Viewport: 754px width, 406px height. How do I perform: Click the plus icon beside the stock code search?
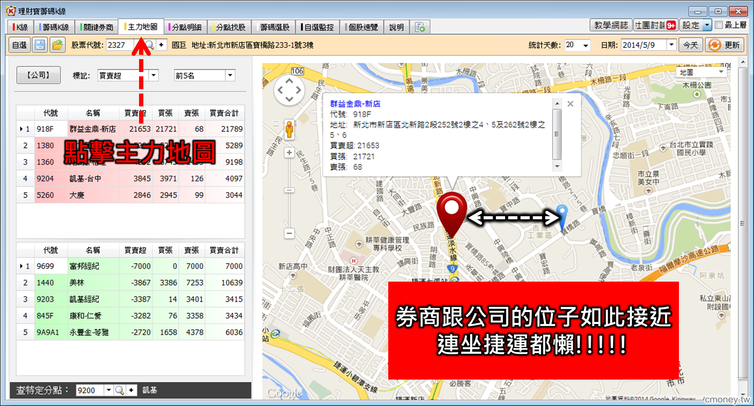(x=162, y=45)
